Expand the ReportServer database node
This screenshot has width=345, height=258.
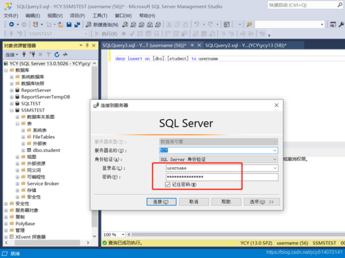pos(12,90)
